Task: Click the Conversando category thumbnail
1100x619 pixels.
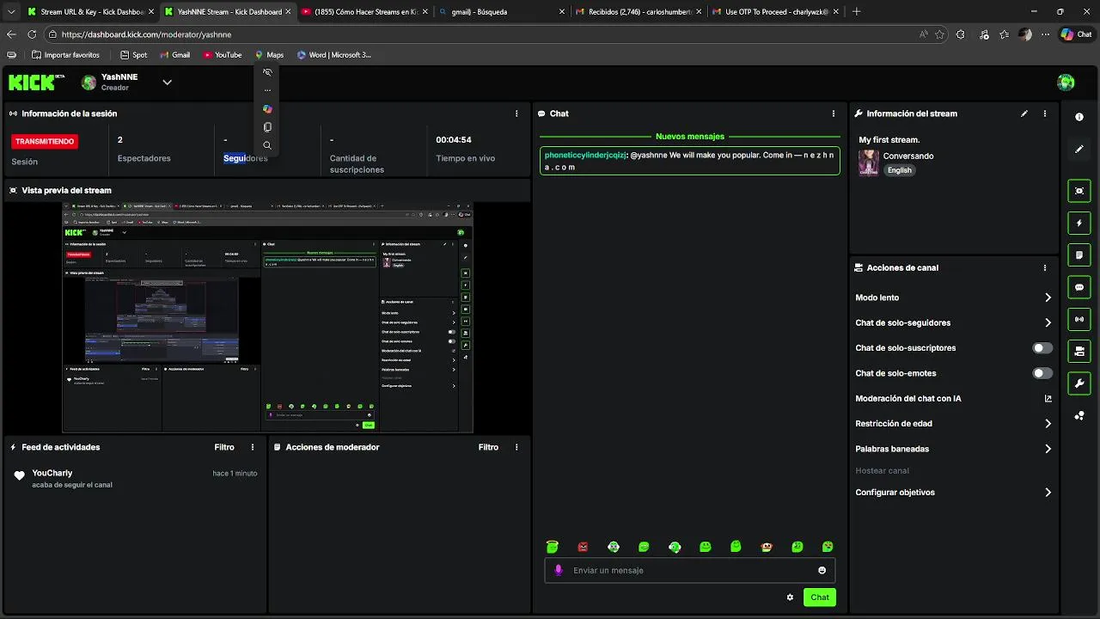Action: pyautogui.click(x=868, y=162)
